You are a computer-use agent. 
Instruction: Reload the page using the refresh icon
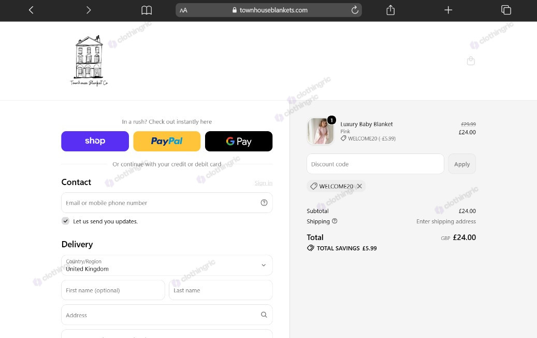click(x=355, y=10)
